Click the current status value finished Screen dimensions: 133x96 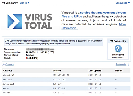(x=30, y=55)
